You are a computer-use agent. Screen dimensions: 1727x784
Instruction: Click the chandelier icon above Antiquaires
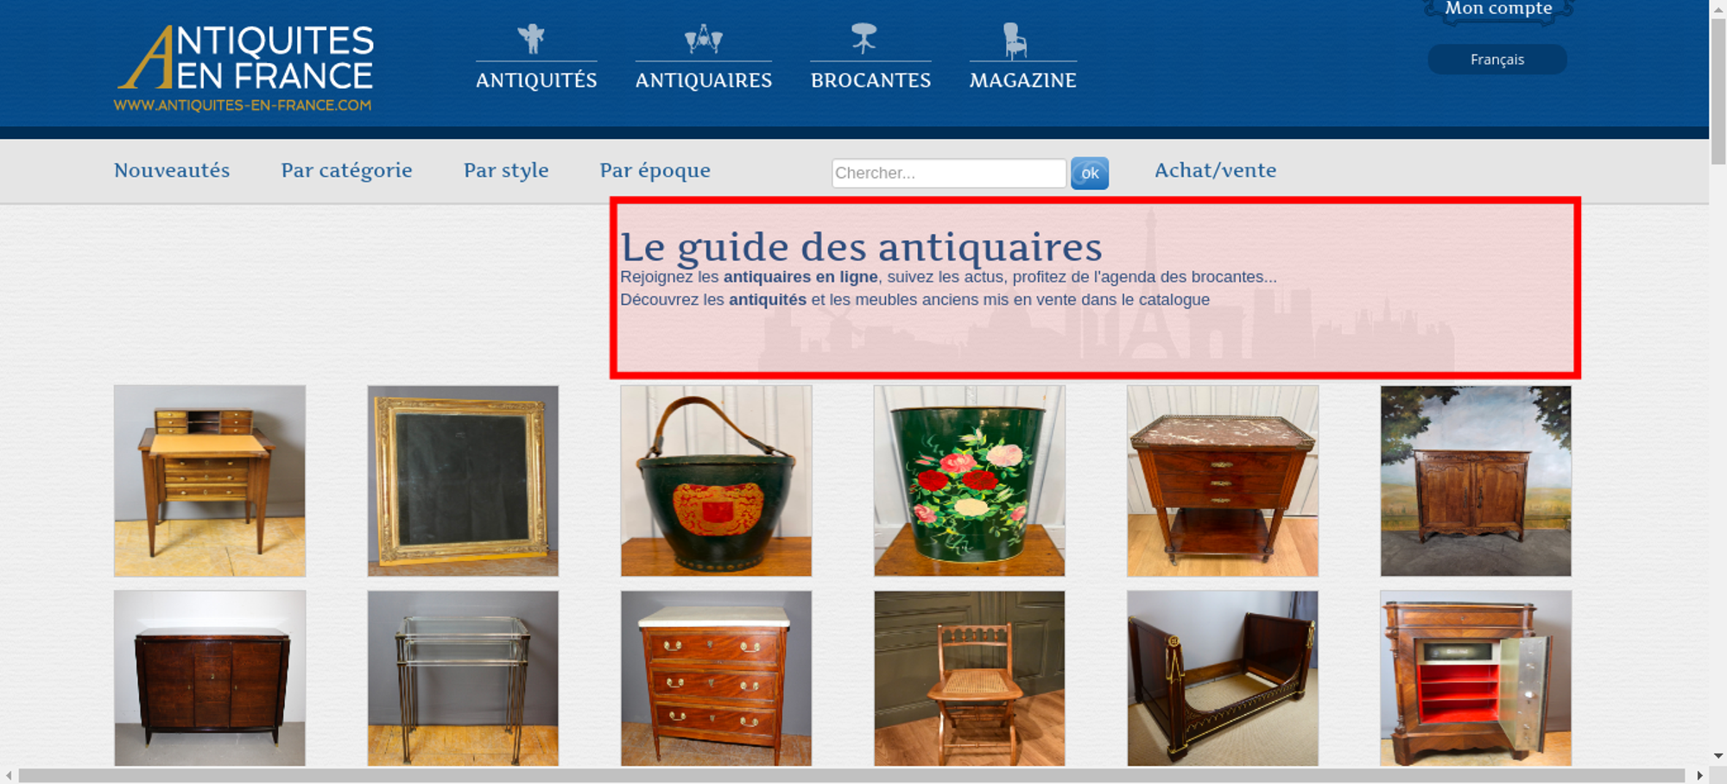703,39
